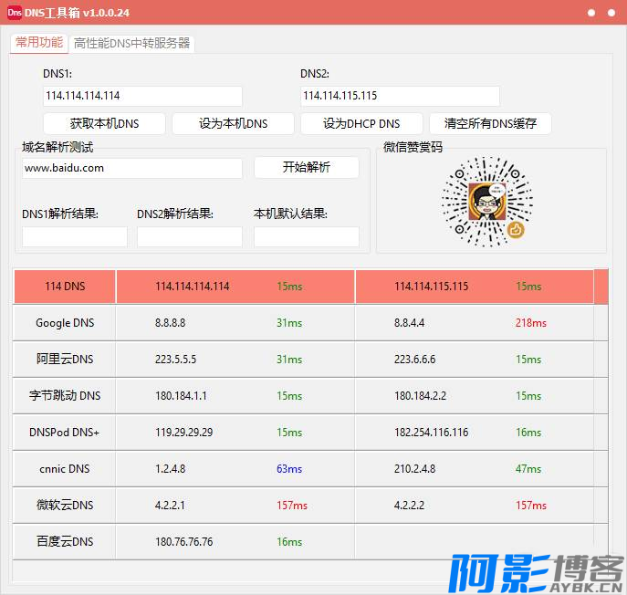627x595 pixels.
Task: Select the 114.114.114.114 address cell in table
Action: coord(193,287)
